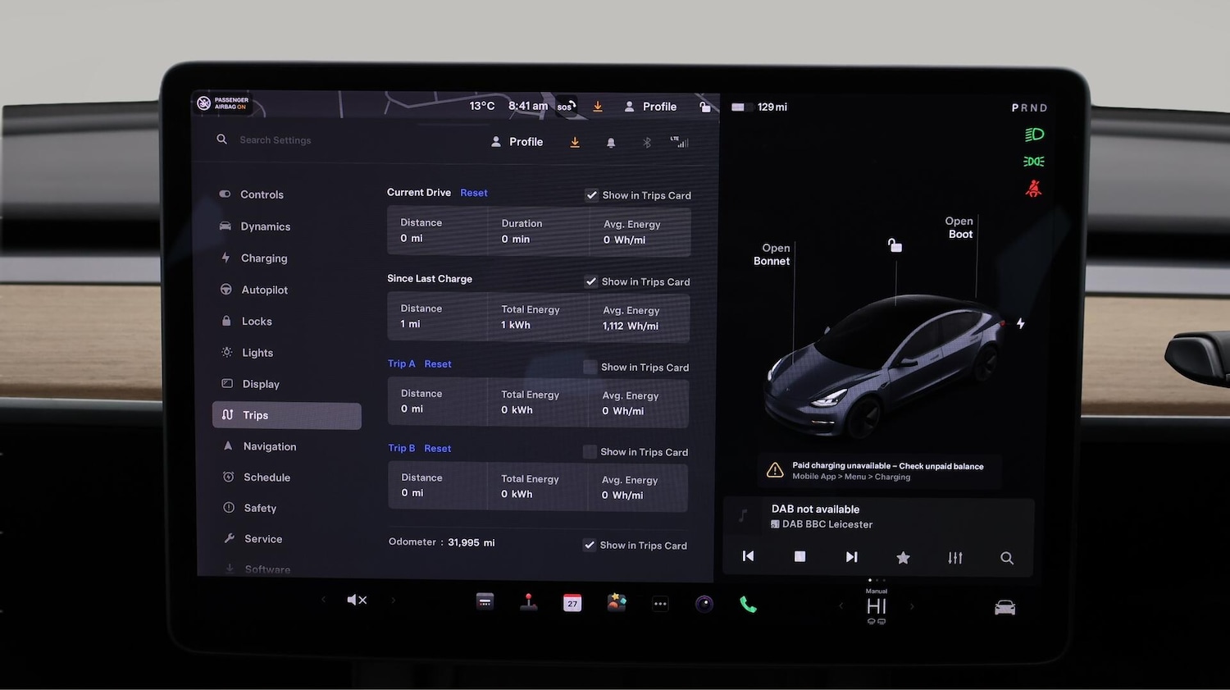Open Bluetooth settings from the header icon

coord(646,142)
